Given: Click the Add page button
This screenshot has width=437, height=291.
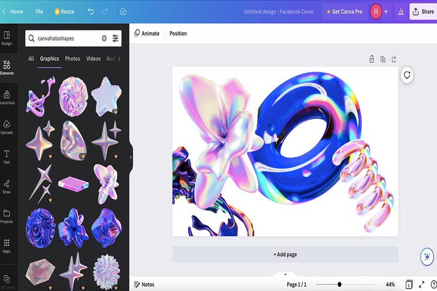Looking at the screenshot, I should pos(285,254).
